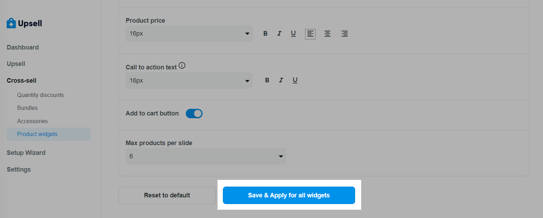
Task: Right-align the Product price text
Action: pyautogui.click(x=345, y=34)
